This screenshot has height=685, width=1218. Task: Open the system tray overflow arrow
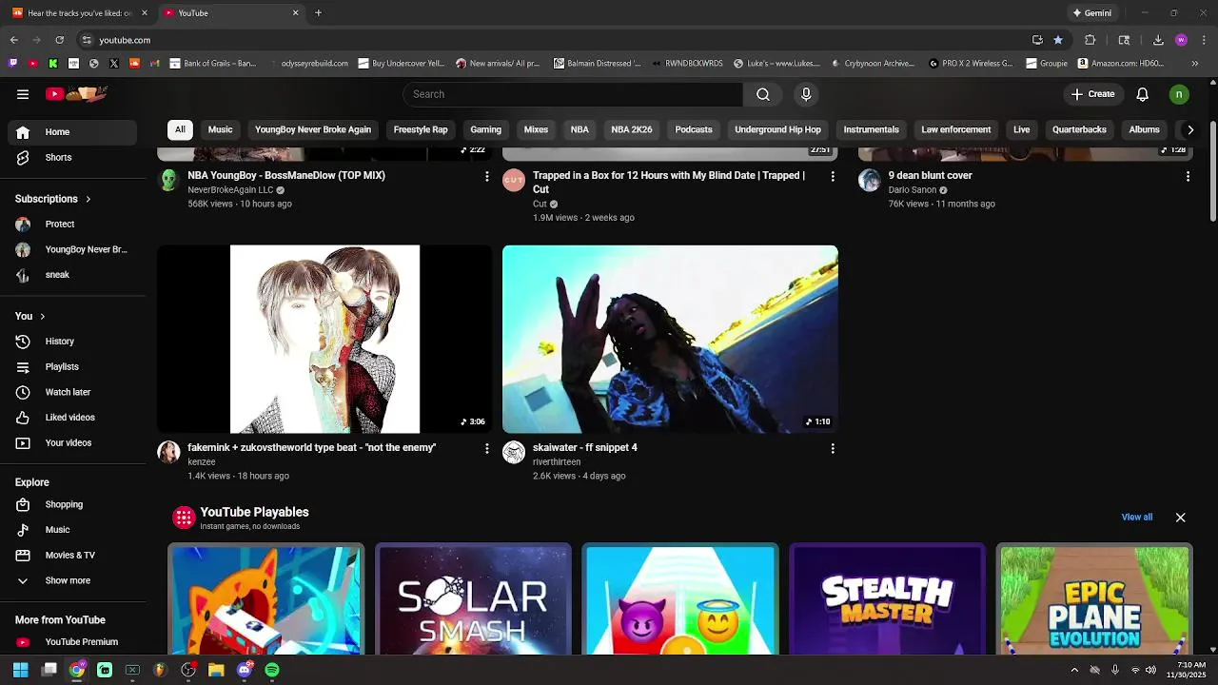pos(1074,670)
